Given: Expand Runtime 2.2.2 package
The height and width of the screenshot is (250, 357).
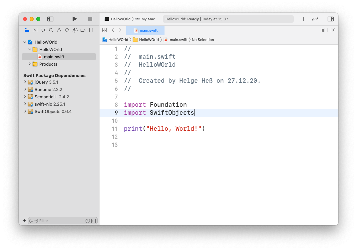Looking at the screenshot, I should 25,89.
